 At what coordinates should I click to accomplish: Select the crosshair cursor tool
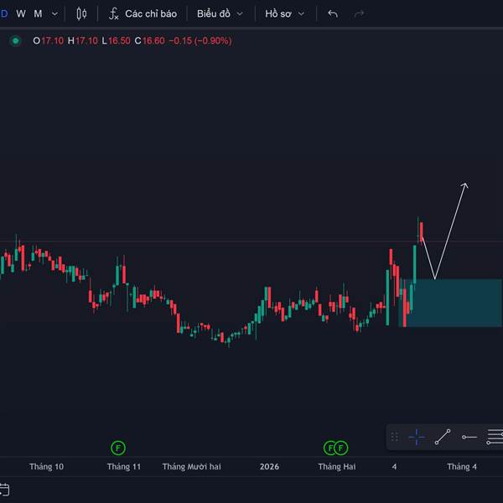point(417,437)
